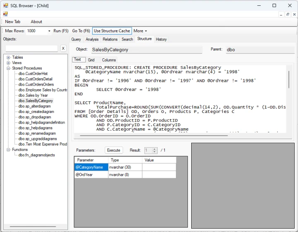
Task: Select the @CategoryName parameter cell
Action: tap(91, 167)
